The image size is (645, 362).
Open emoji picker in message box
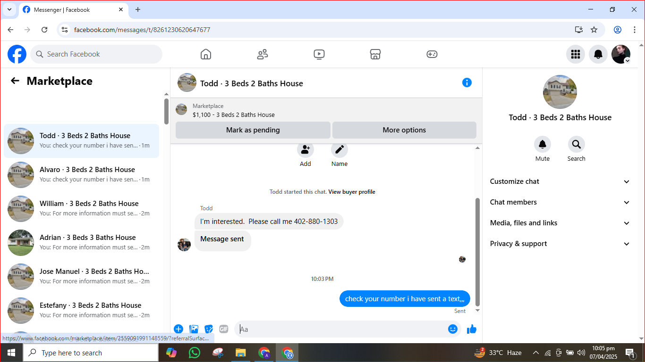tap(453, 329)
